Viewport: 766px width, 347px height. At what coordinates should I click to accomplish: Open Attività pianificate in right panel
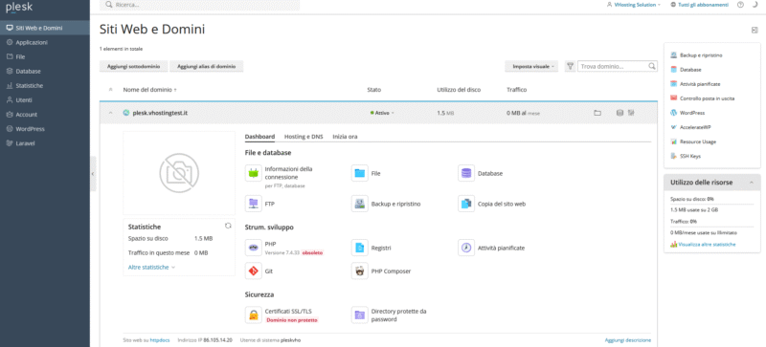coord(700,84)
